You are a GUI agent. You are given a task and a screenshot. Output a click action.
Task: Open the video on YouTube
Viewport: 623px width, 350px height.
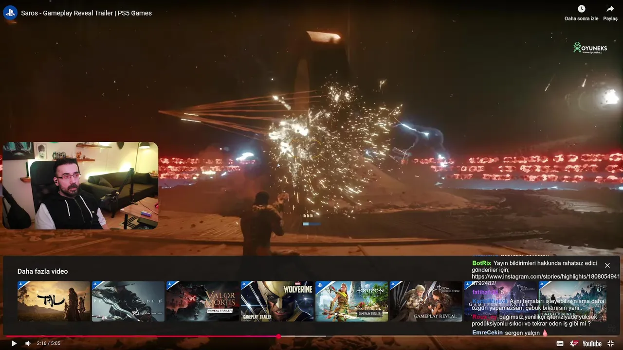(592, 343)
